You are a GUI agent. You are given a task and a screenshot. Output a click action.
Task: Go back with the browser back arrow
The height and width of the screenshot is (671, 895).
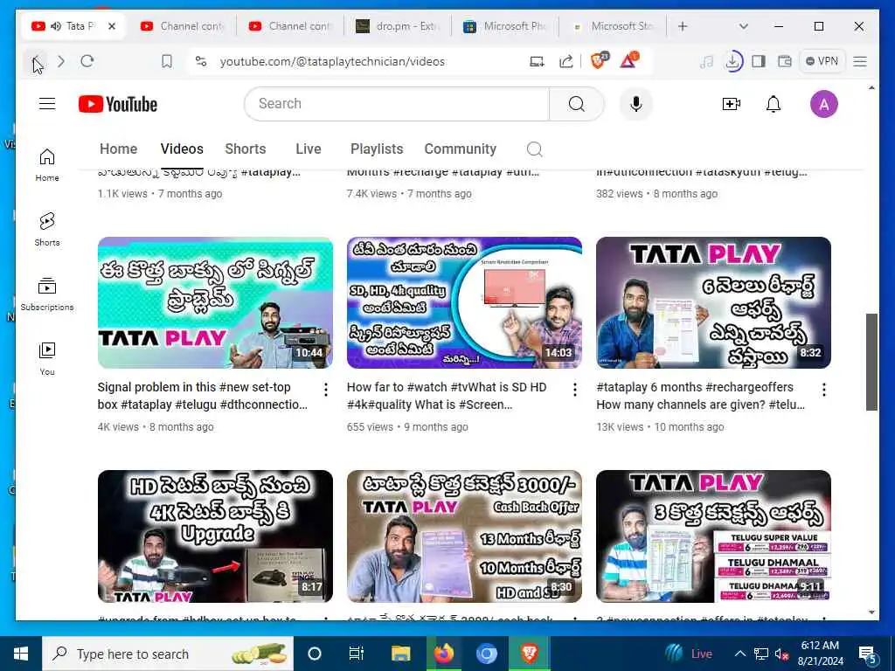[35, 62]
